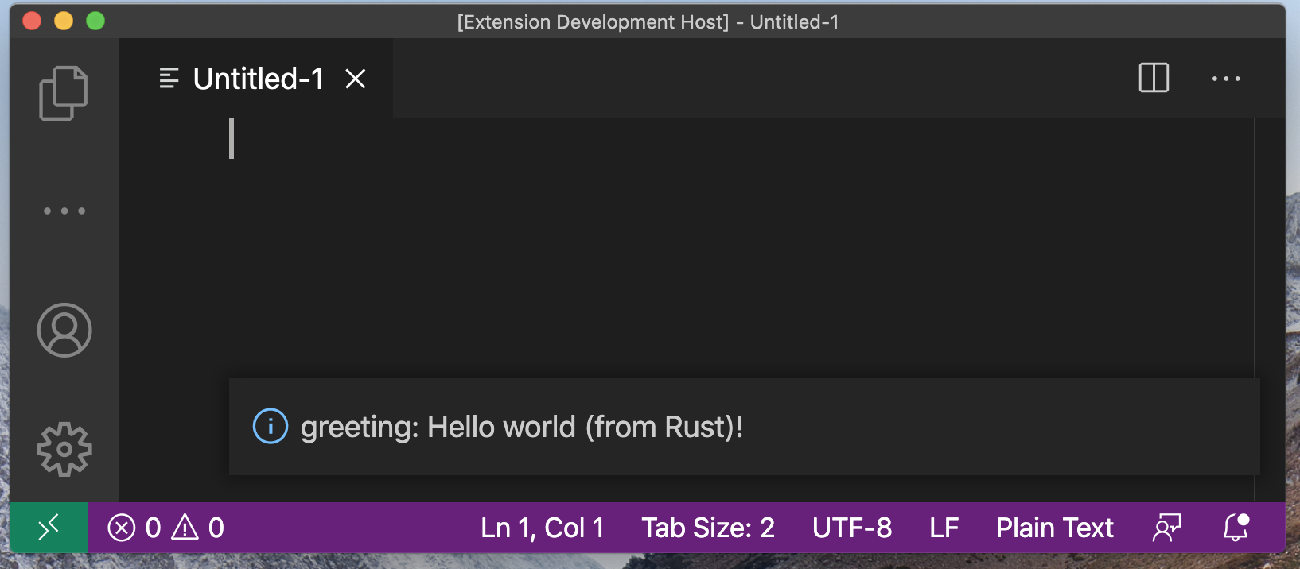This screenshot has width=1300, height=569.
Task: Change indentation via Tab Size: 2
Action: (x=707, y=528)
